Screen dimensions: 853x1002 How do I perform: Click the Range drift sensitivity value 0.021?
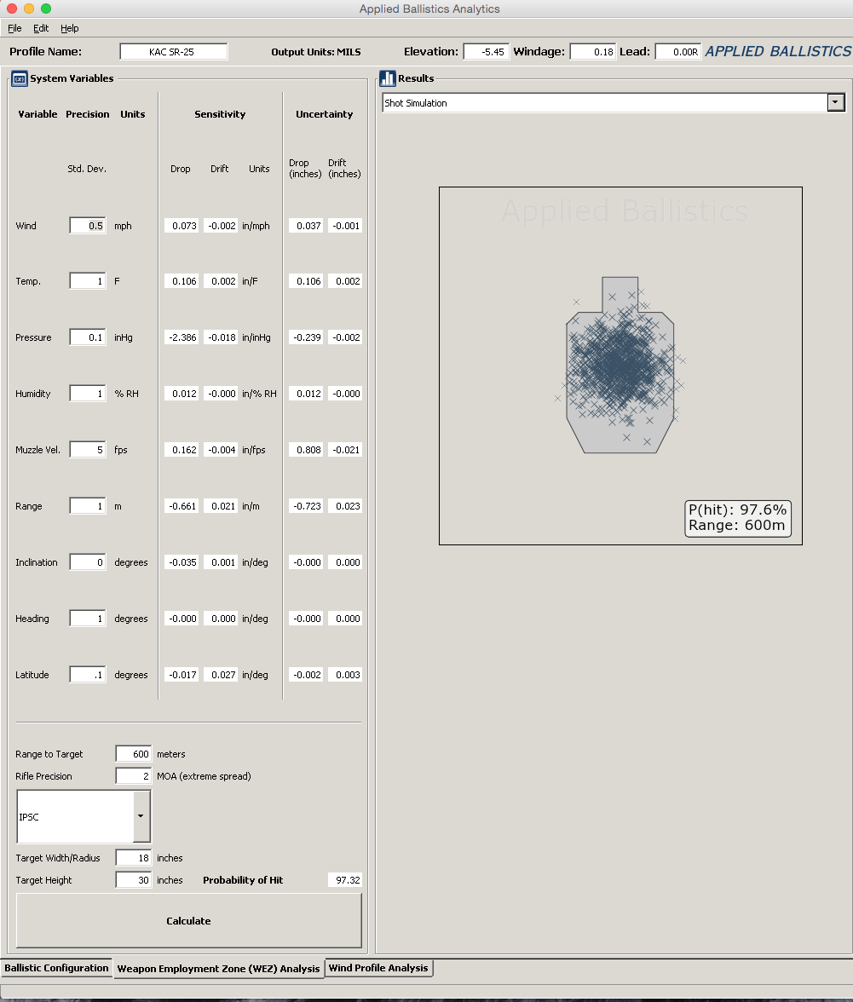pos(221,506)
